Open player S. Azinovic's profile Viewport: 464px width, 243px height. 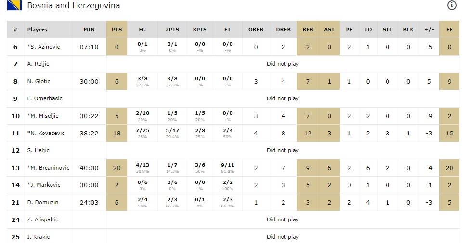43,47
